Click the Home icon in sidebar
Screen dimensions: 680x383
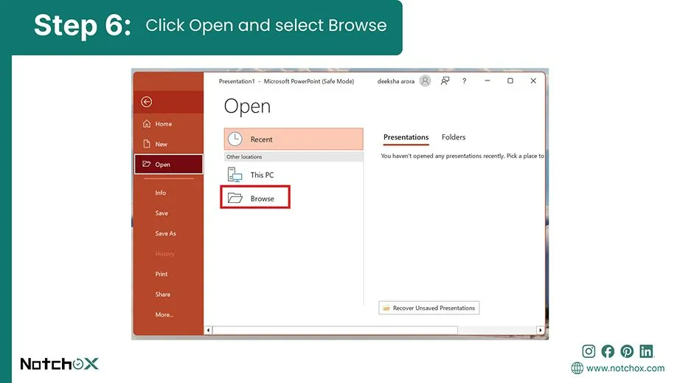(147, 124)
